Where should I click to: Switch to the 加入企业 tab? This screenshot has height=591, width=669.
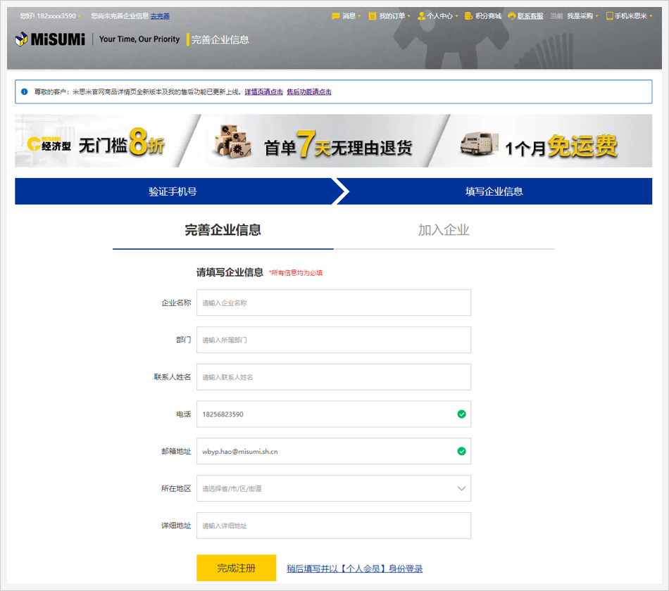(x=444, y=230)
